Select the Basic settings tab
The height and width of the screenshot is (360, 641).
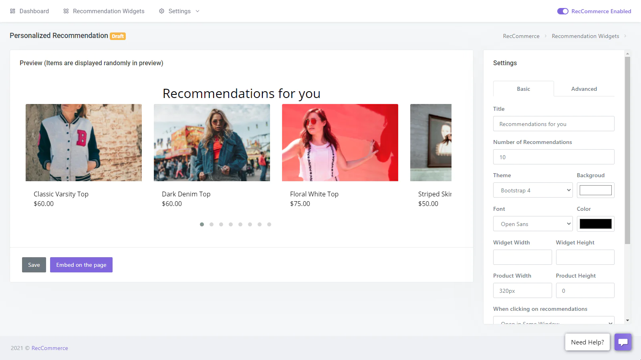[x=523, y=89]
